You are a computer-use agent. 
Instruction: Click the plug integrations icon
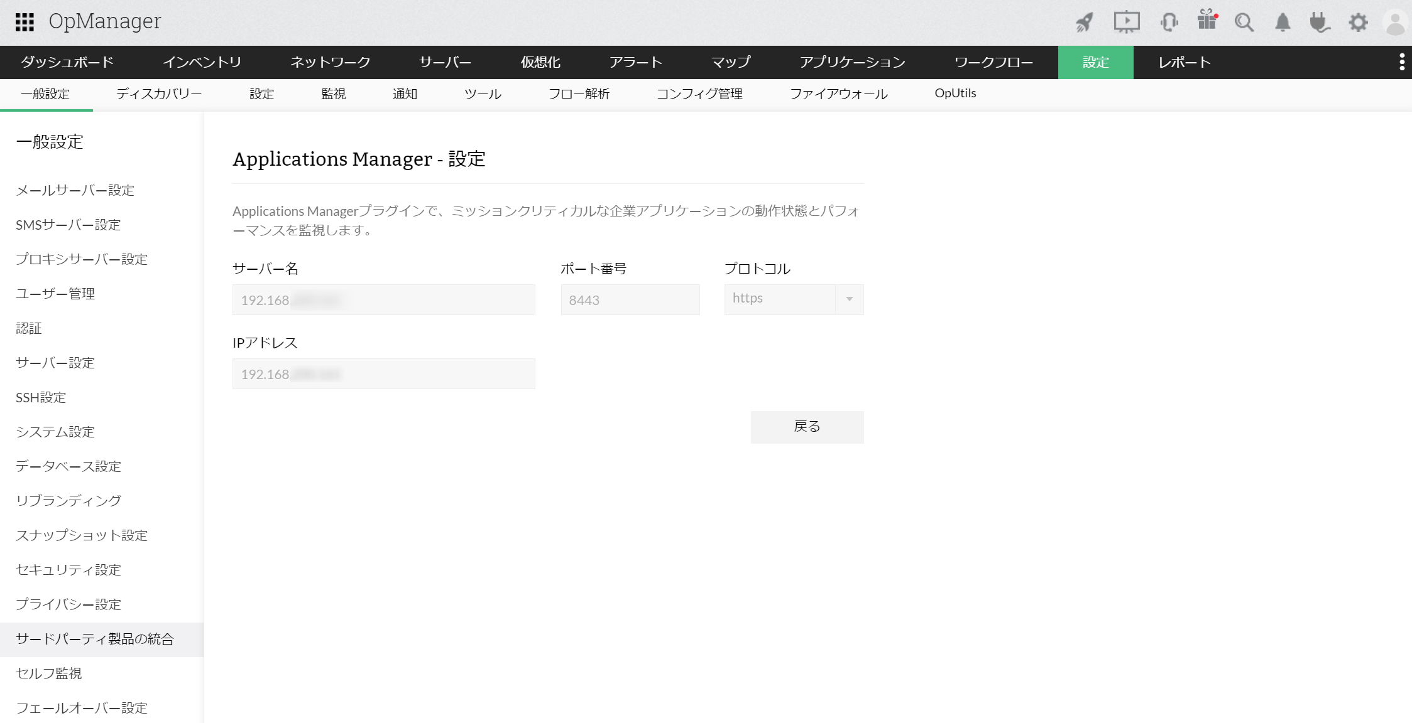(1319, 23)
